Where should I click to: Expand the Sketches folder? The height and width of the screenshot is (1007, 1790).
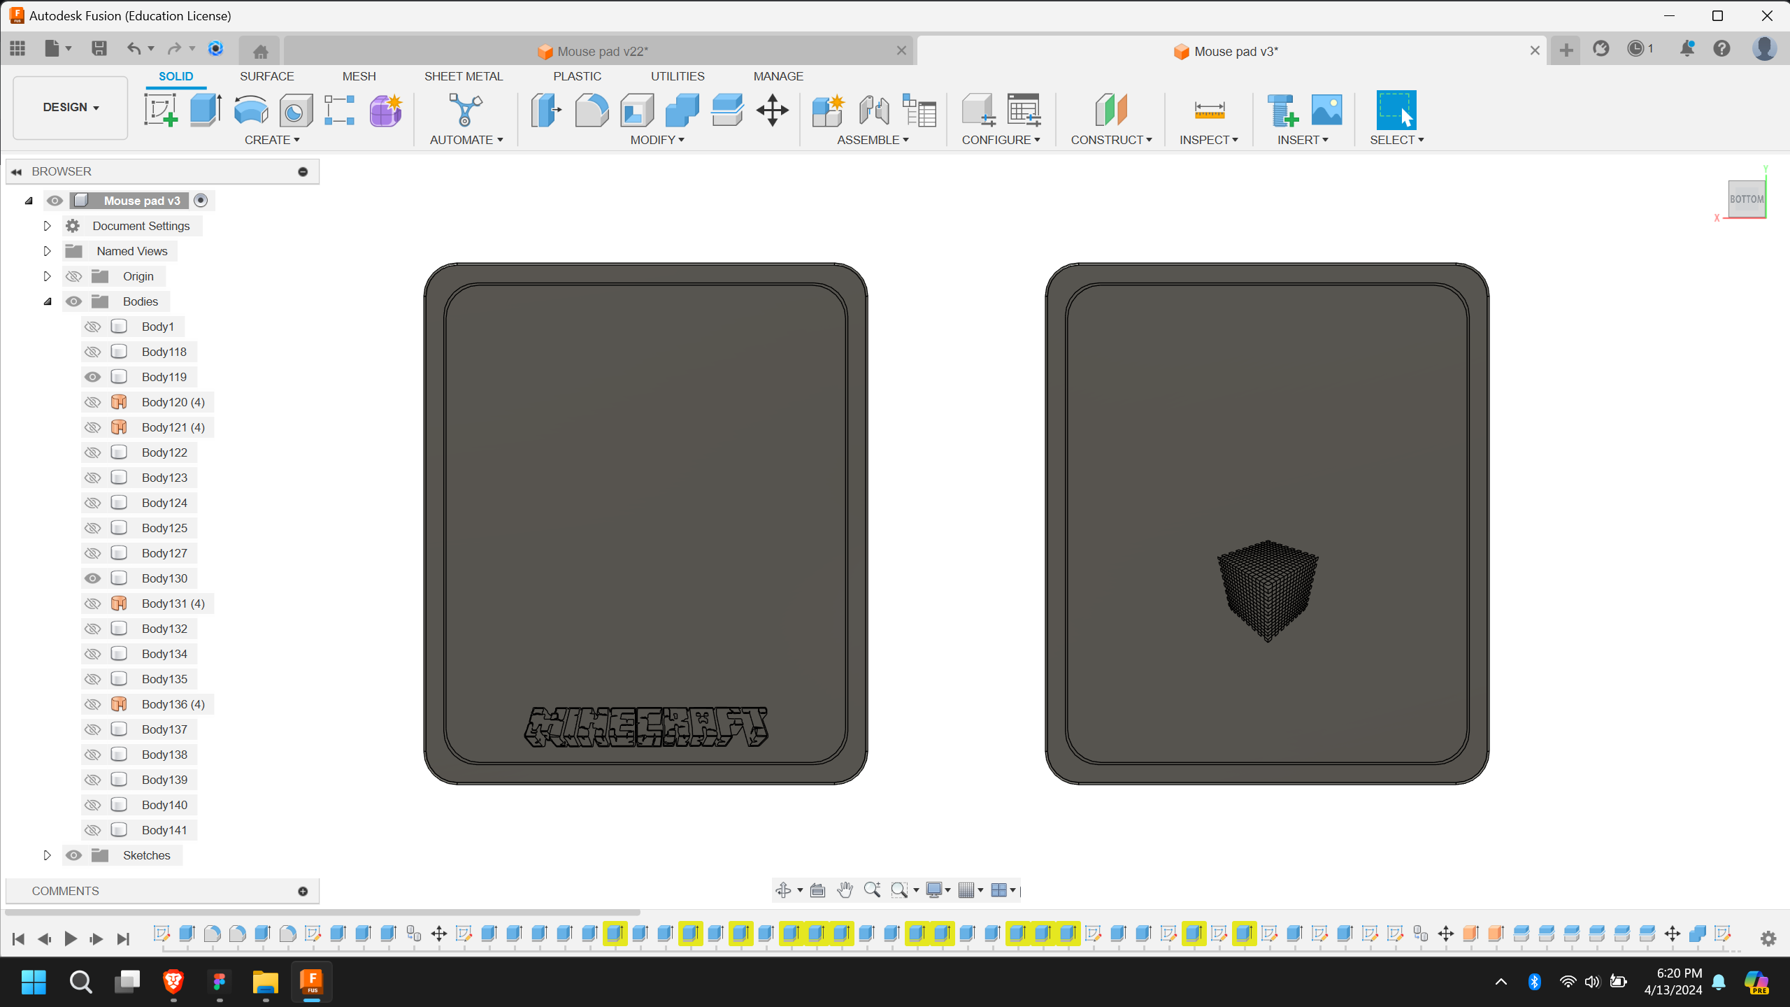tap(47, 855)
